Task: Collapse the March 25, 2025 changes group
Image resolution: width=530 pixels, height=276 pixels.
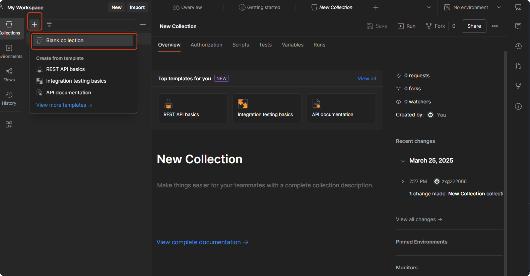Action: 402,161
